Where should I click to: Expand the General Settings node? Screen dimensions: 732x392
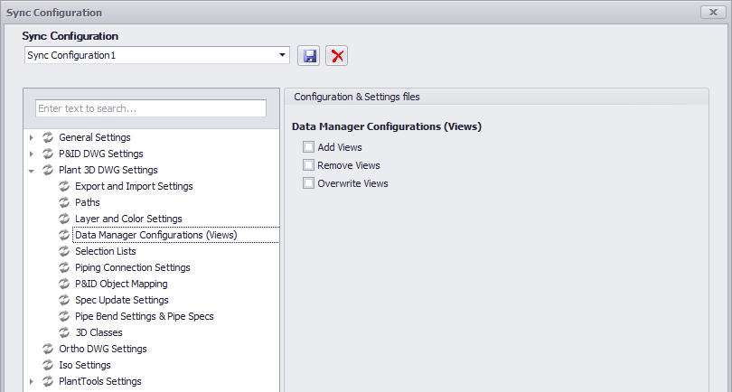pos(32,137)
